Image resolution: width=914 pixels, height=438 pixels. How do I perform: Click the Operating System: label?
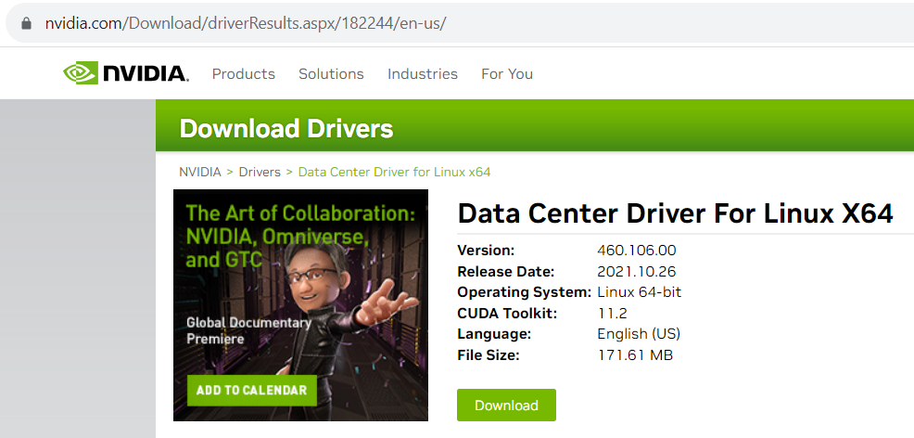point(525,292)
